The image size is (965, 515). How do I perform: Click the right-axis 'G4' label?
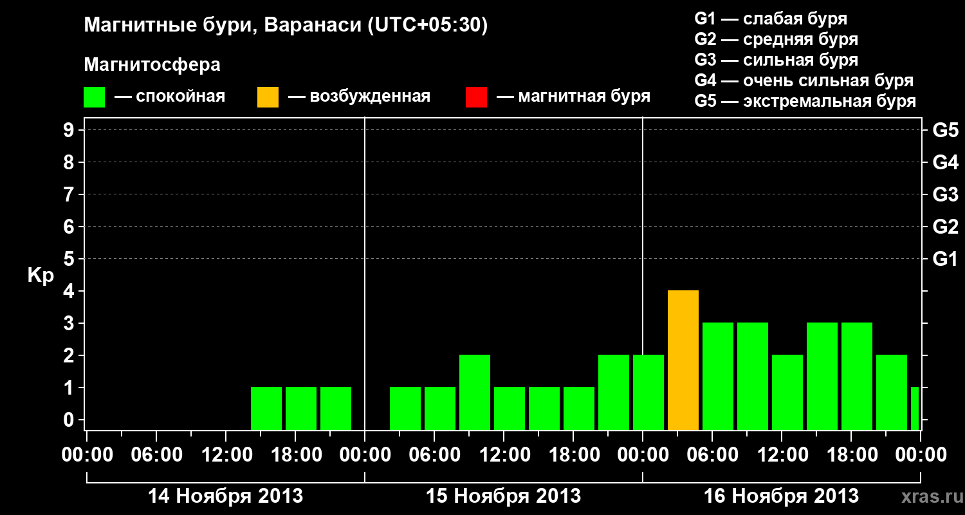[945, 162]
